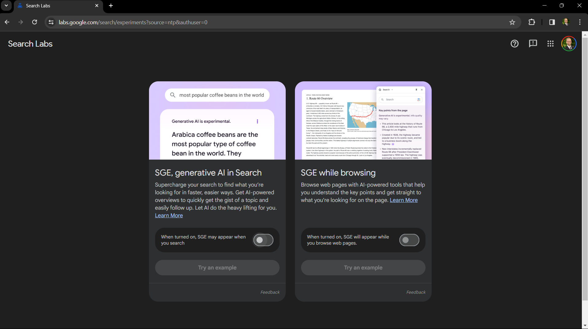Screen dimensions: 588x329
Task: Enable the SGE while browsing toggle
Action: (409, 240)
